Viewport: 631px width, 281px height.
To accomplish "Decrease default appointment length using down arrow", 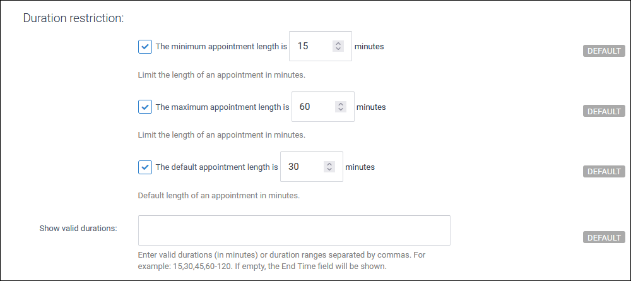I will (x=329, y=170).
